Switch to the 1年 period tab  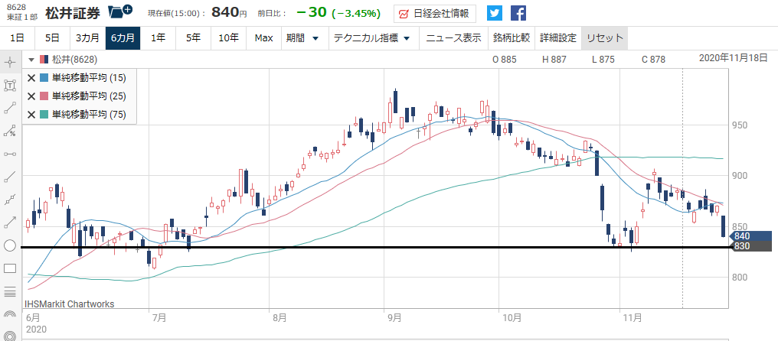click(x=158, y=38)
